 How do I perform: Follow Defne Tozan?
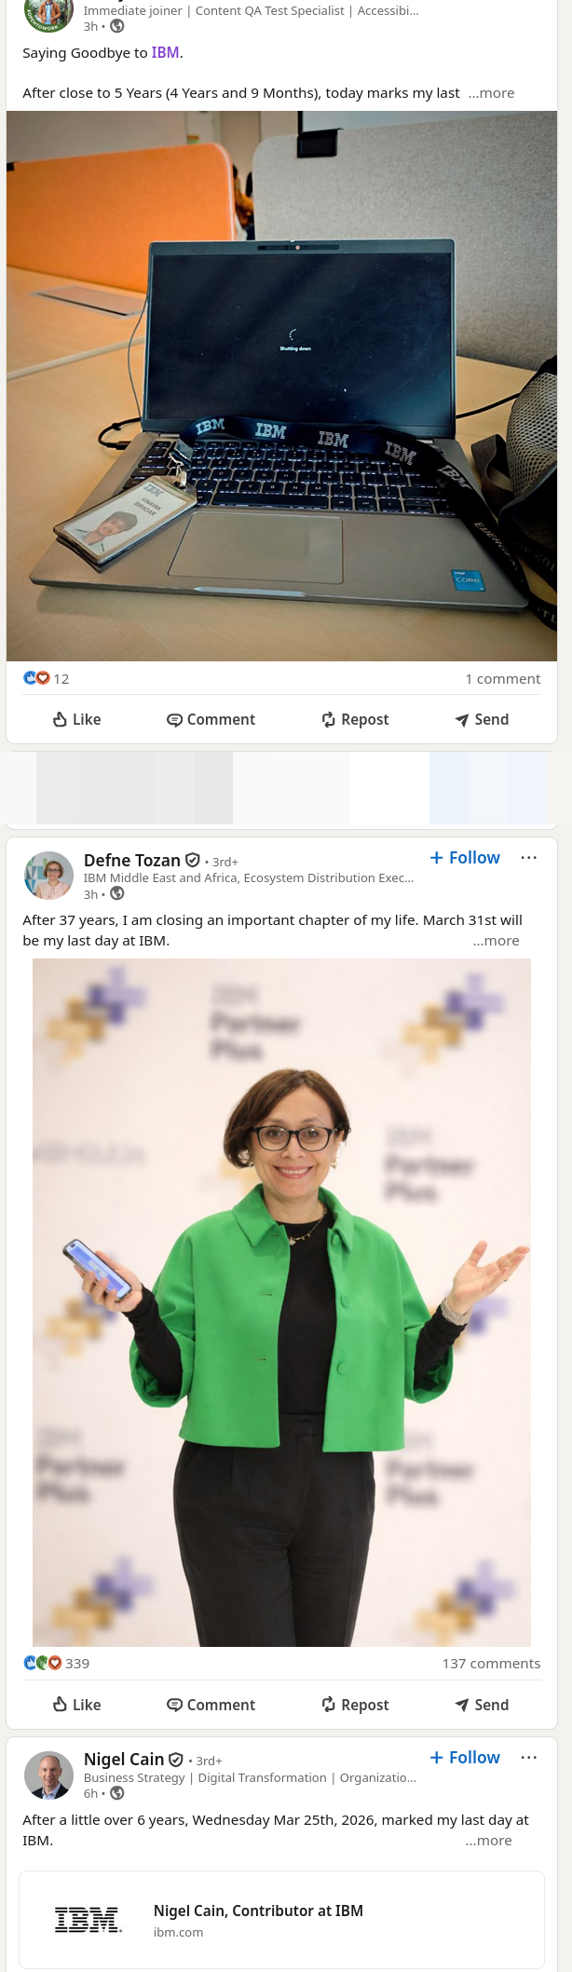point(465,858)
